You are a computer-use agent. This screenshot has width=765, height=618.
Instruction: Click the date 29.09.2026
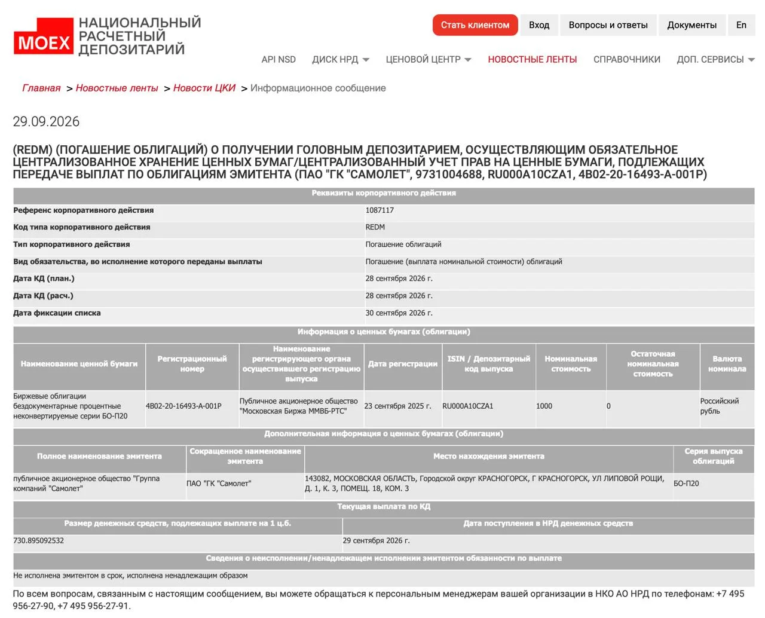(x=46, y=121)
